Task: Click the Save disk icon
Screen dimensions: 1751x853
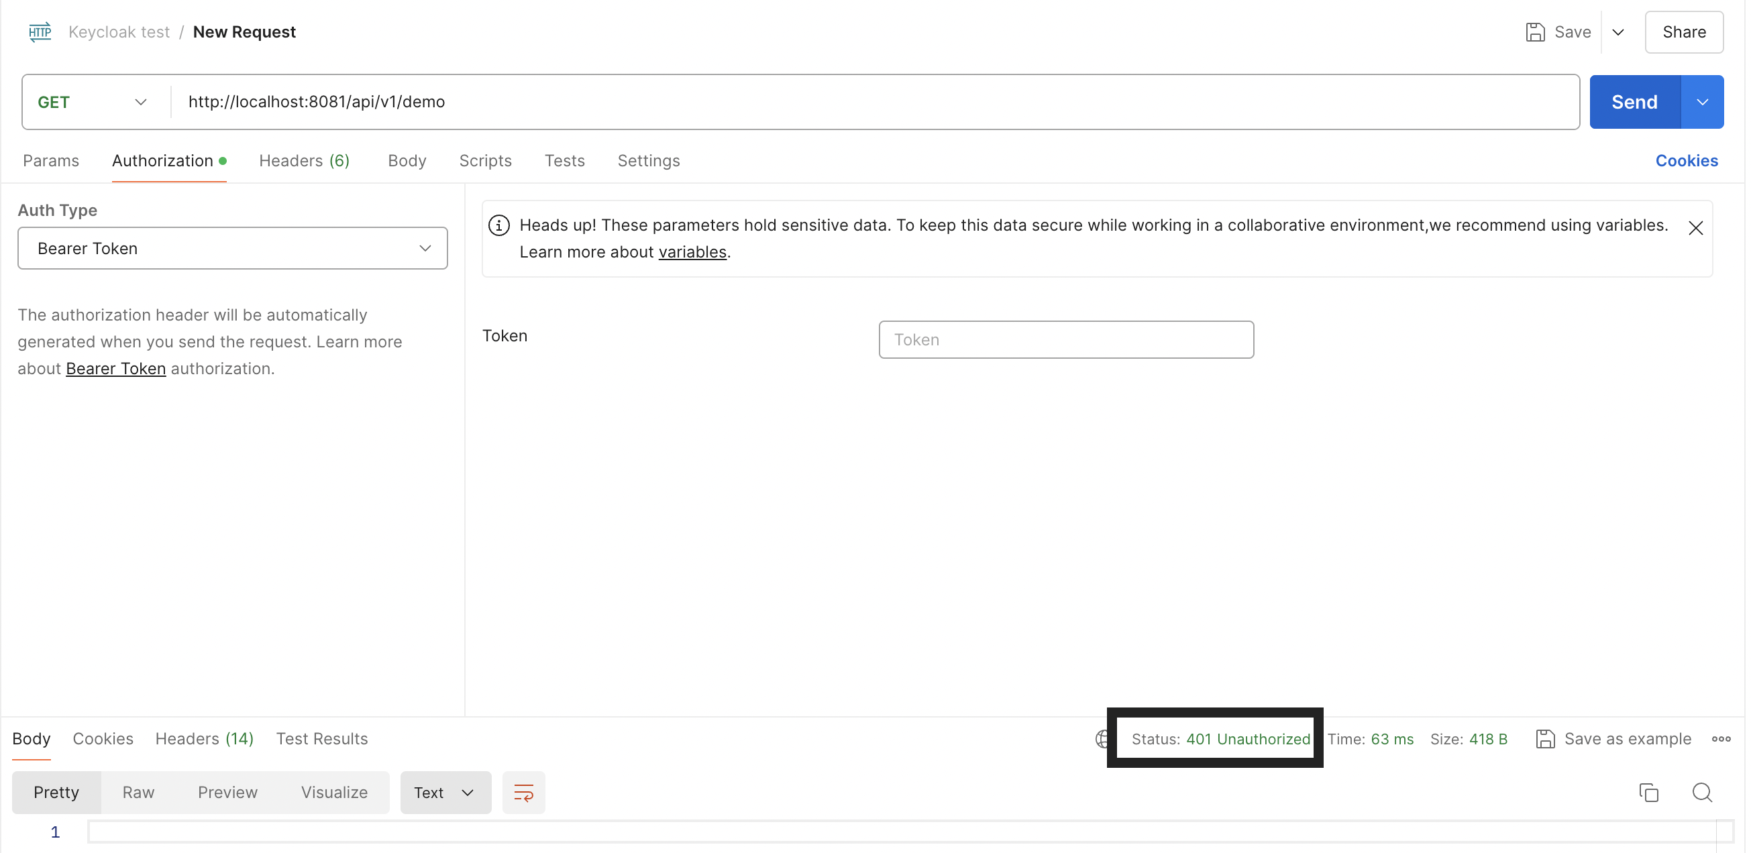Action: pos(1535,32)
